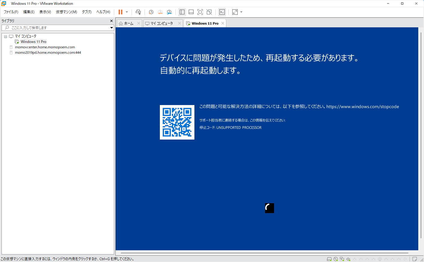Open the stretch guest dropdown arrow

point(241,12)
